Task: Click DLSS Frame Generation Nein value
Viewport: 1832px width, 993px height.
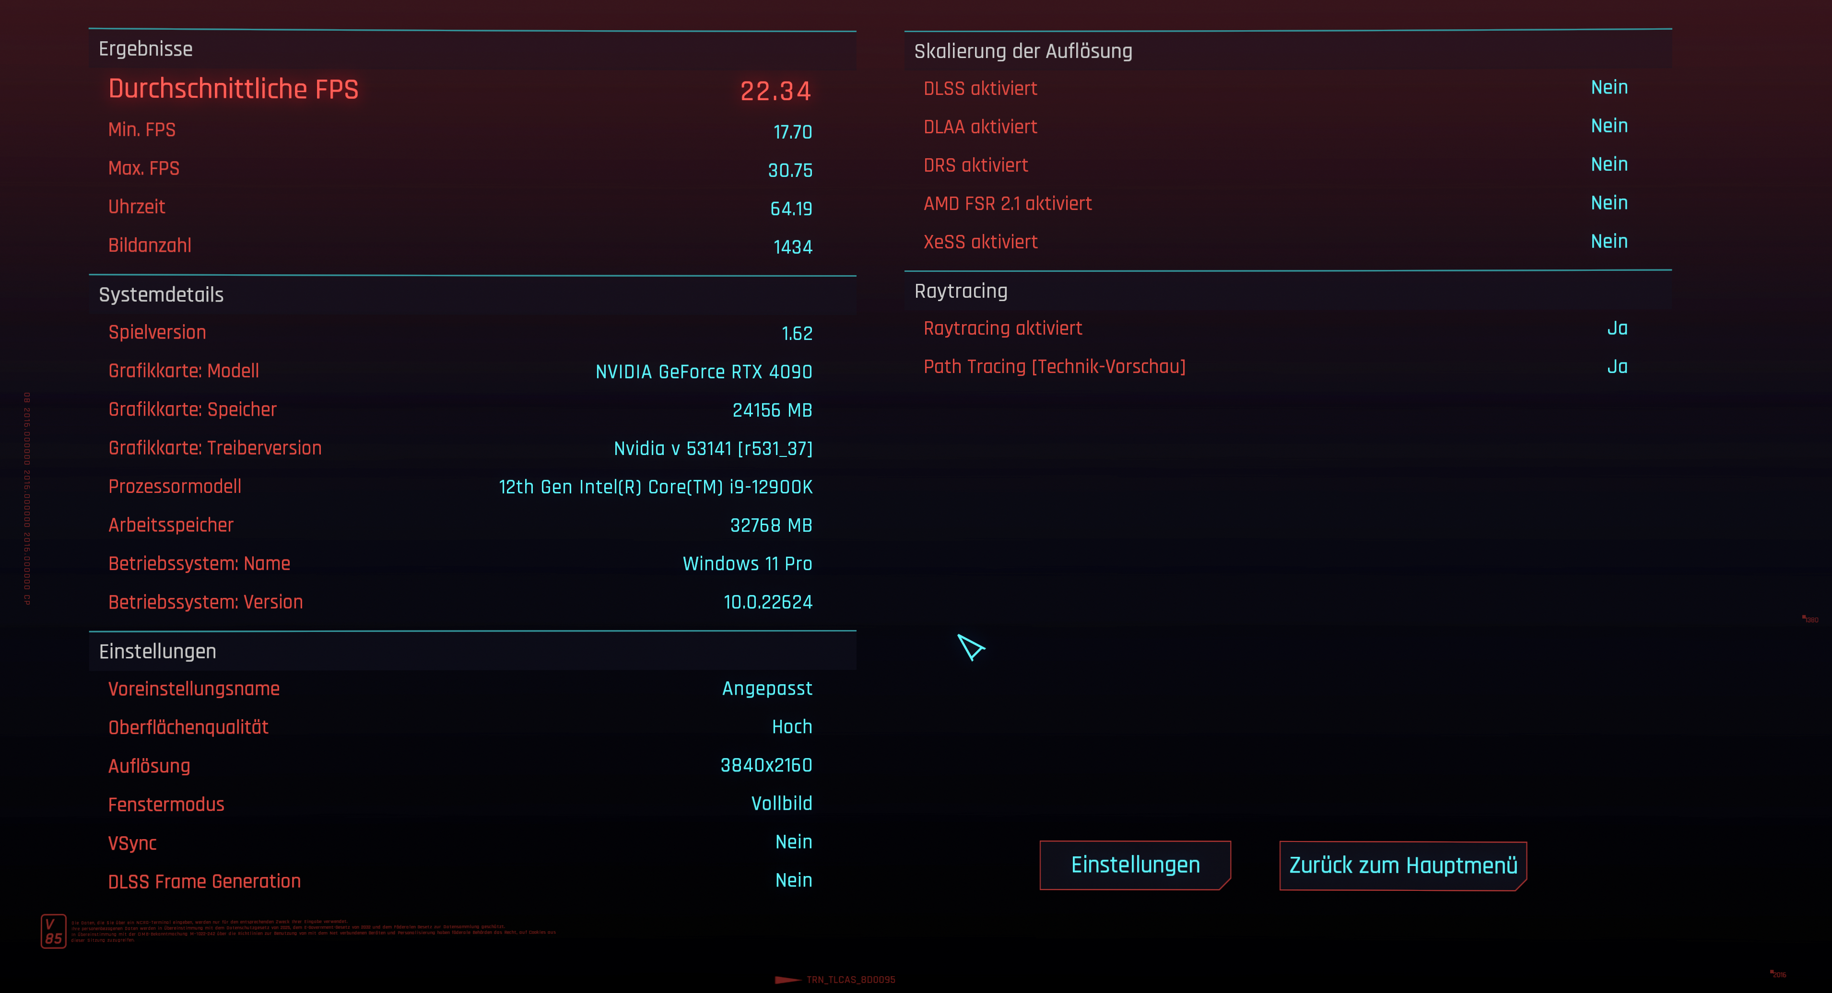Action: [x=793, y=881]
